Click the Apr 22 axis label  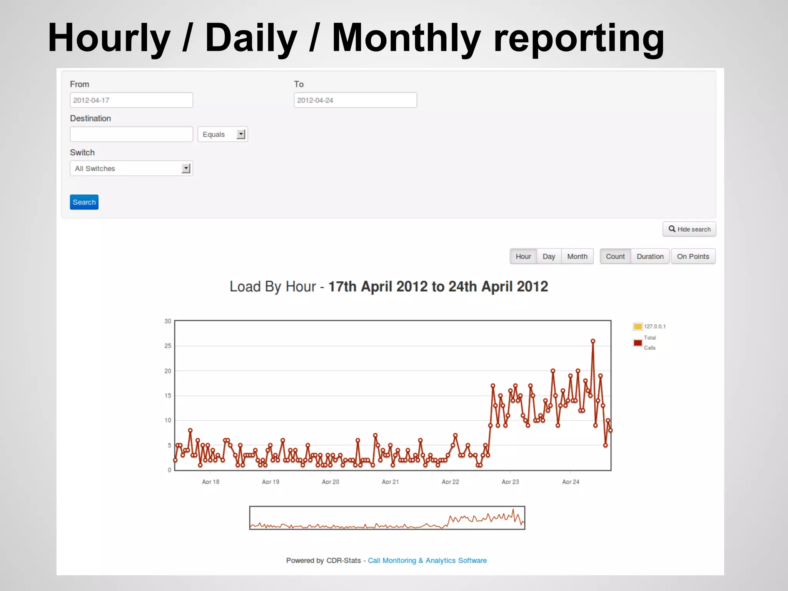(450, 482)
